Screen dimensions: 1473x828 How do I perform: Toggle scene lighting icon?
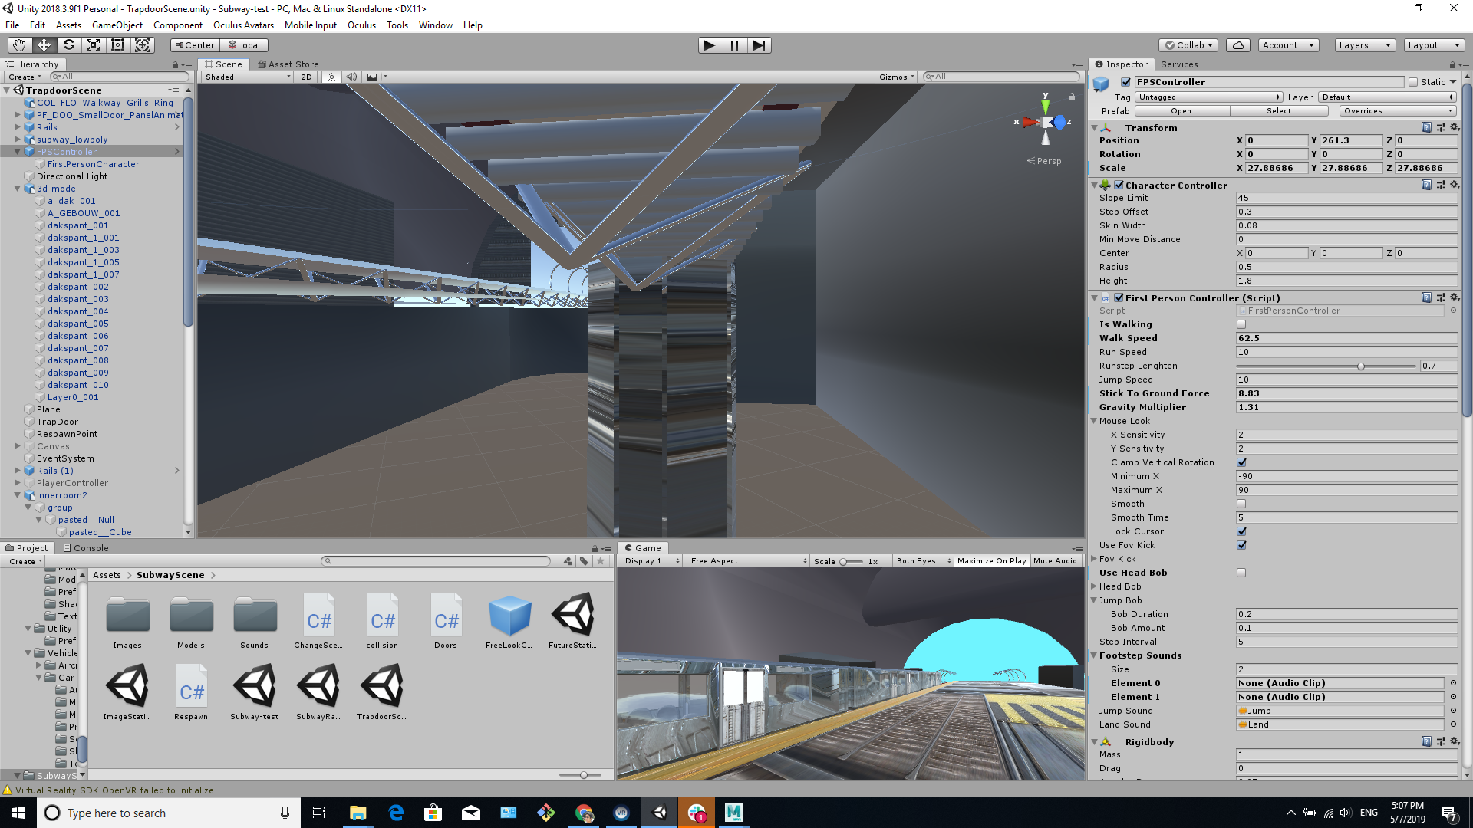pos(331,77)
